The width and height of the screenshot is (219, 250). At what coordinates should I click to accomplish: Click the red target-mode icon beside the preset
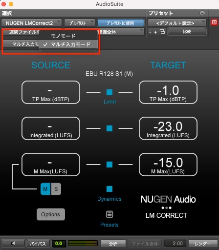click(214, 22)
